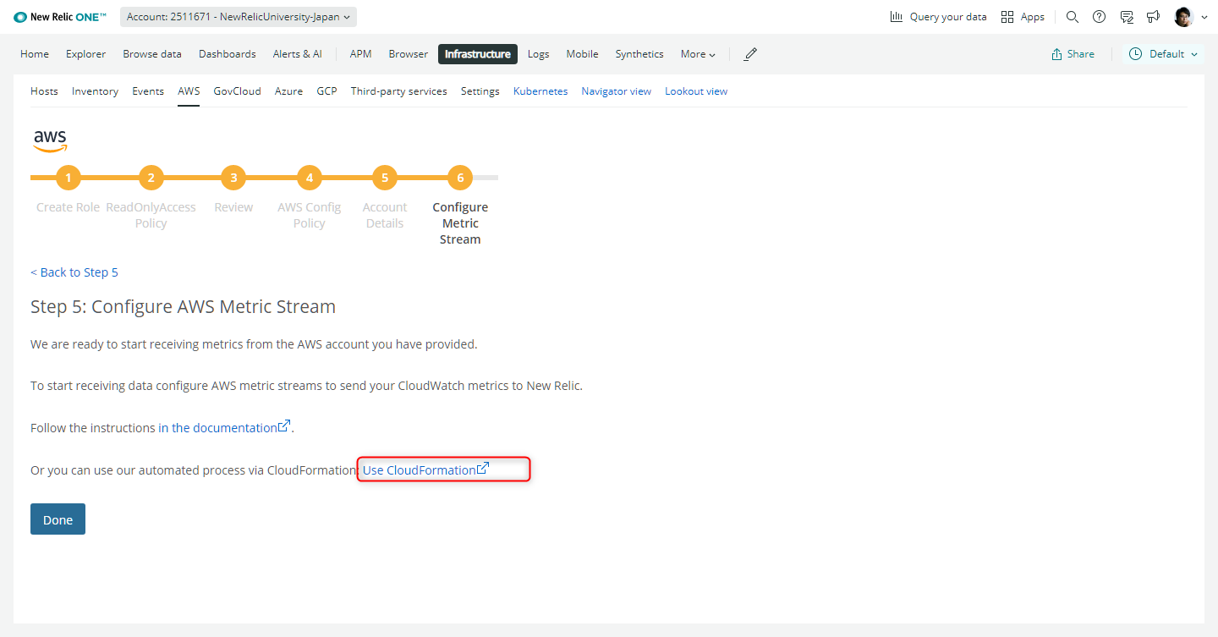Click the megaphone announcements icon
This screenshot has width=1218, height=637.
(x=1153, y=17)
